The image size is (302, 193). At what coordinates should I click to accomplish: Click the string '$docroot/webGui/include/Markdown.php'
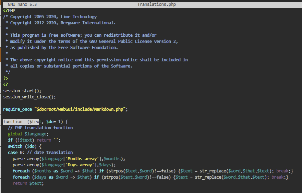click(80, 109)
